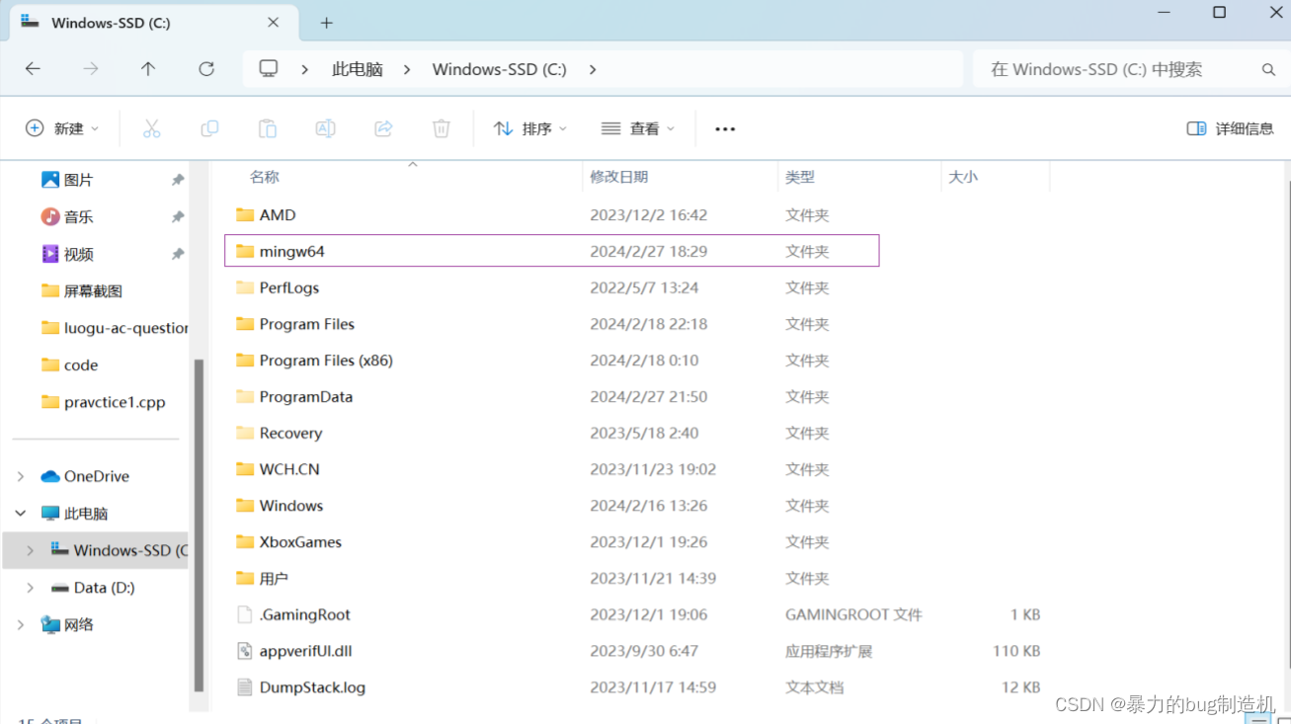Unpin the 图片 quick access item
Screen dimensions: 1291x724
178,180
